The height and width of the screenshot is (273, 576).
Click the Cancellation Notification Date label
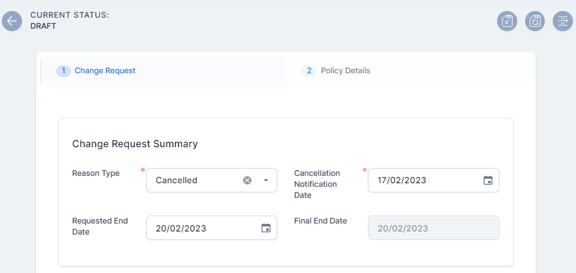point(317,184)
